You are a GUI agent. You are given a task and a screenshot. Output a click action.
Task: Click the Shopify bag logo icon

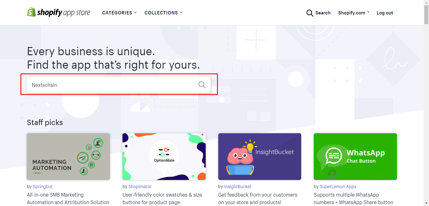(x=31, y=12)
